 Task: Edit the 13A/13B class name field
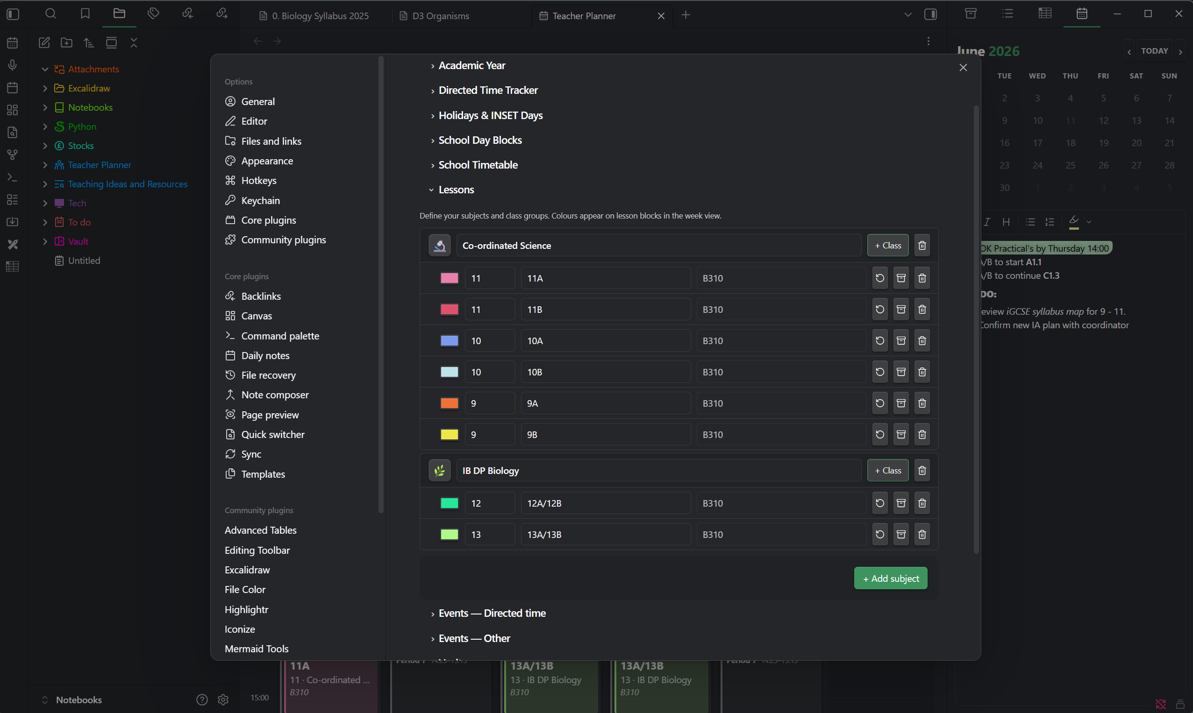tap(606, 534)
